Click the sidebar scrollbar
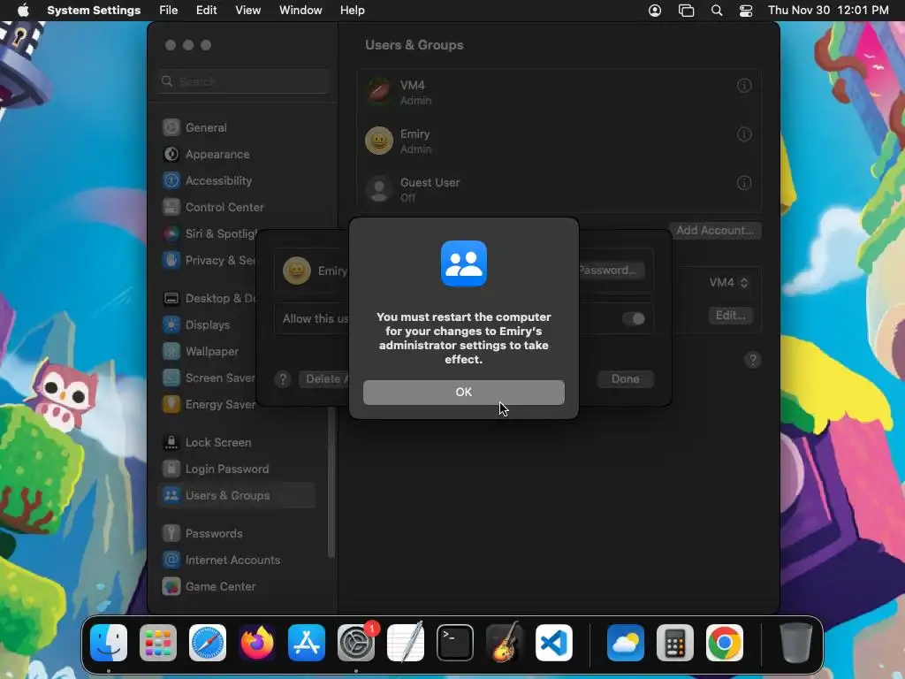The height and width of the screenshot is (679, 905). click(331, 482)
